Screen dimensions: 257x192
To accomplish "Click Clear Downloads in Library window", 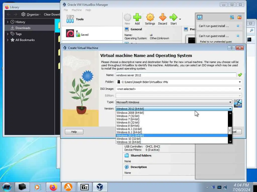I will pyautogui.click(x=52, y=14).
